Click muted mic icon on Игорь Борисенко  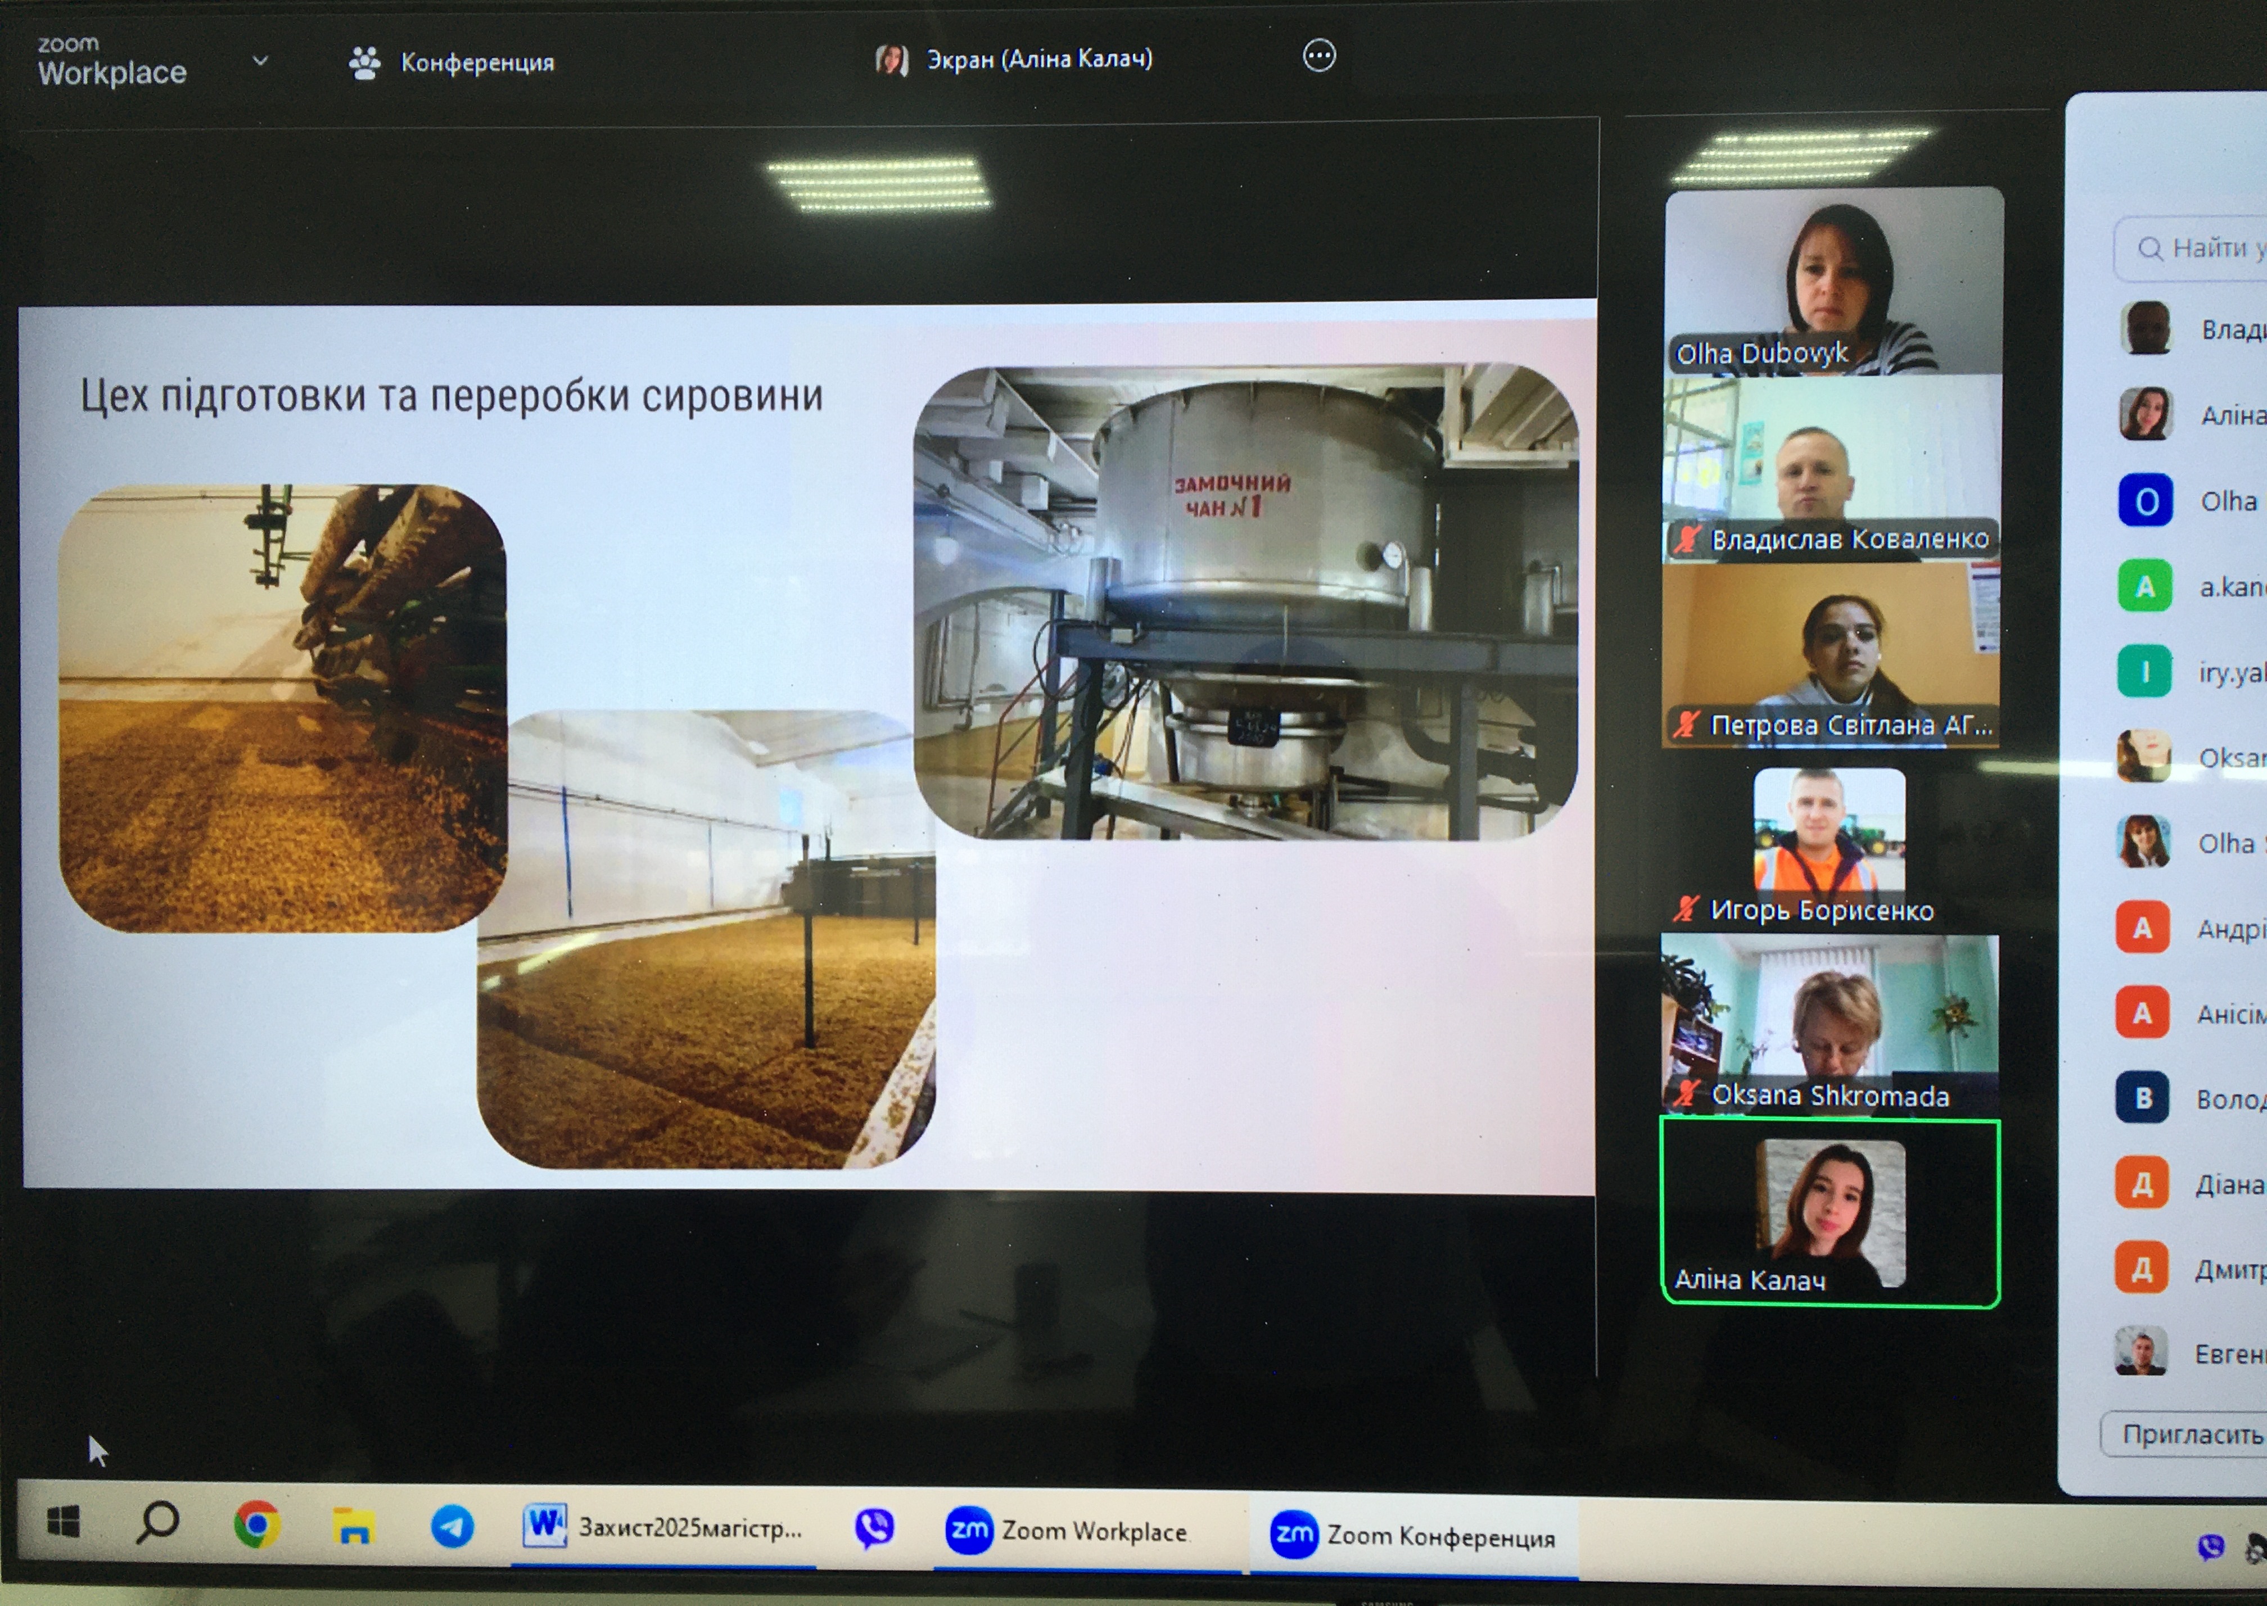1686,909
